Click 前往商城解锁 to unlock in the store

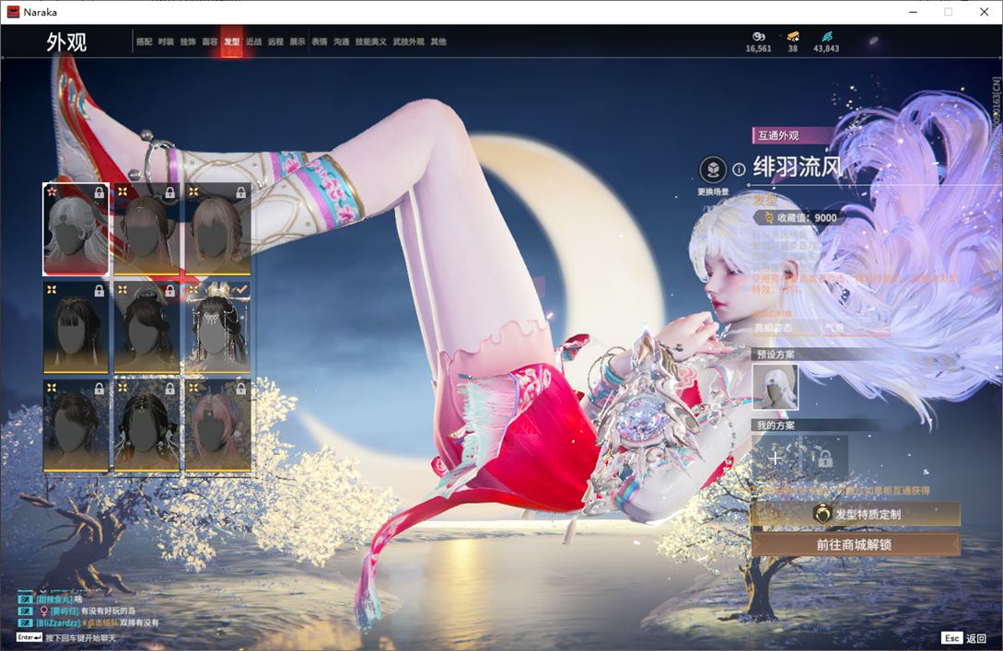click(x=856, y=545)
